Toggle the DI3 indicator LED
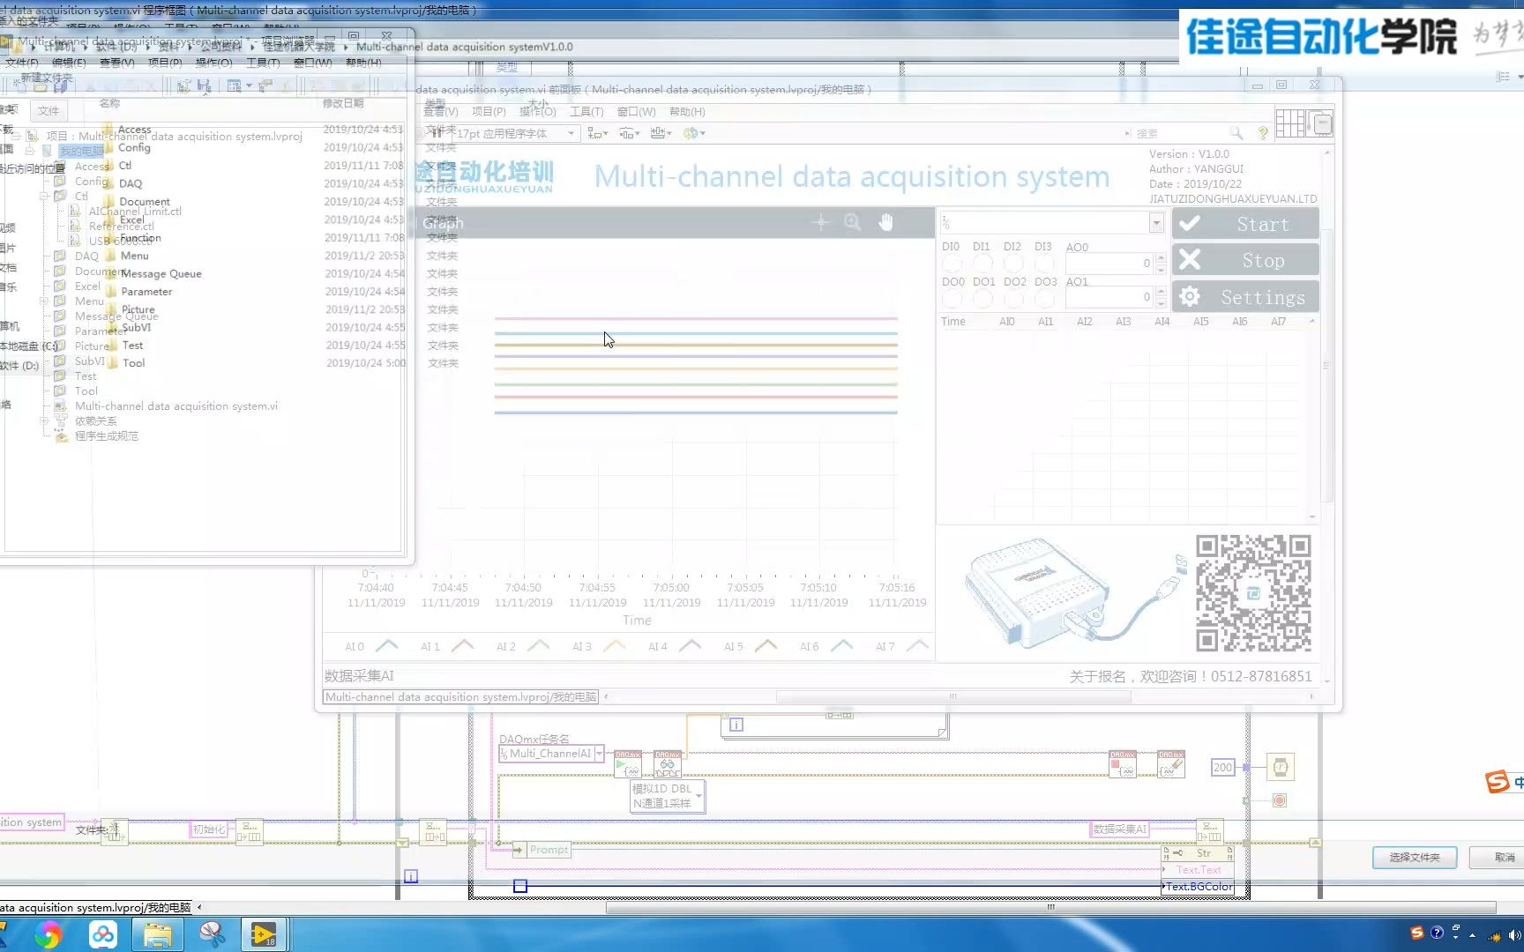 [1045, 264]
